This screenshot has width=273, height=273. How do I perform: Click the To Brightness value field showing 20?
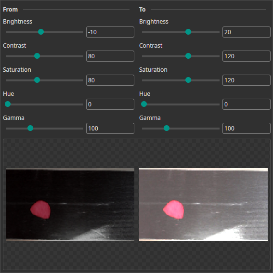point(247,32)
